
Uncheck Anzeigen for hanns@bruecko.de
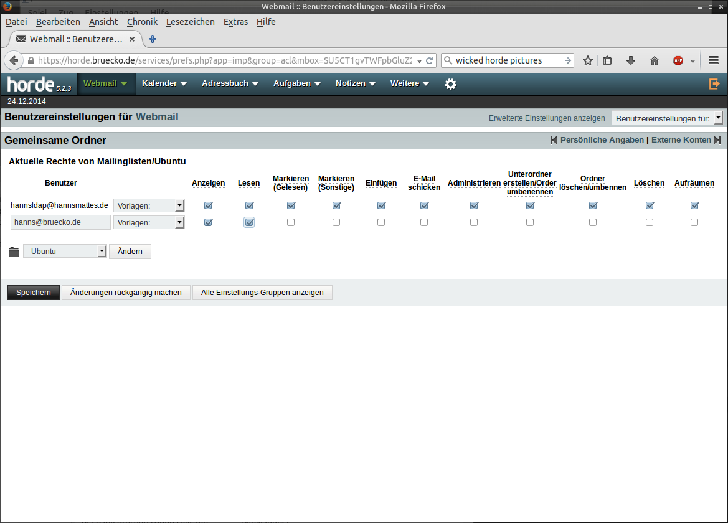208,222
